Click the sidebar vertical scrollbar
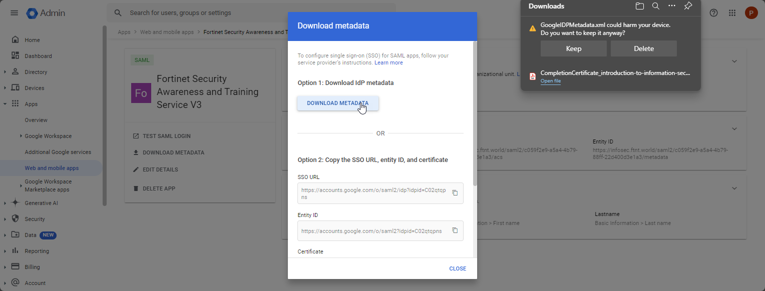 click(105, 115)
